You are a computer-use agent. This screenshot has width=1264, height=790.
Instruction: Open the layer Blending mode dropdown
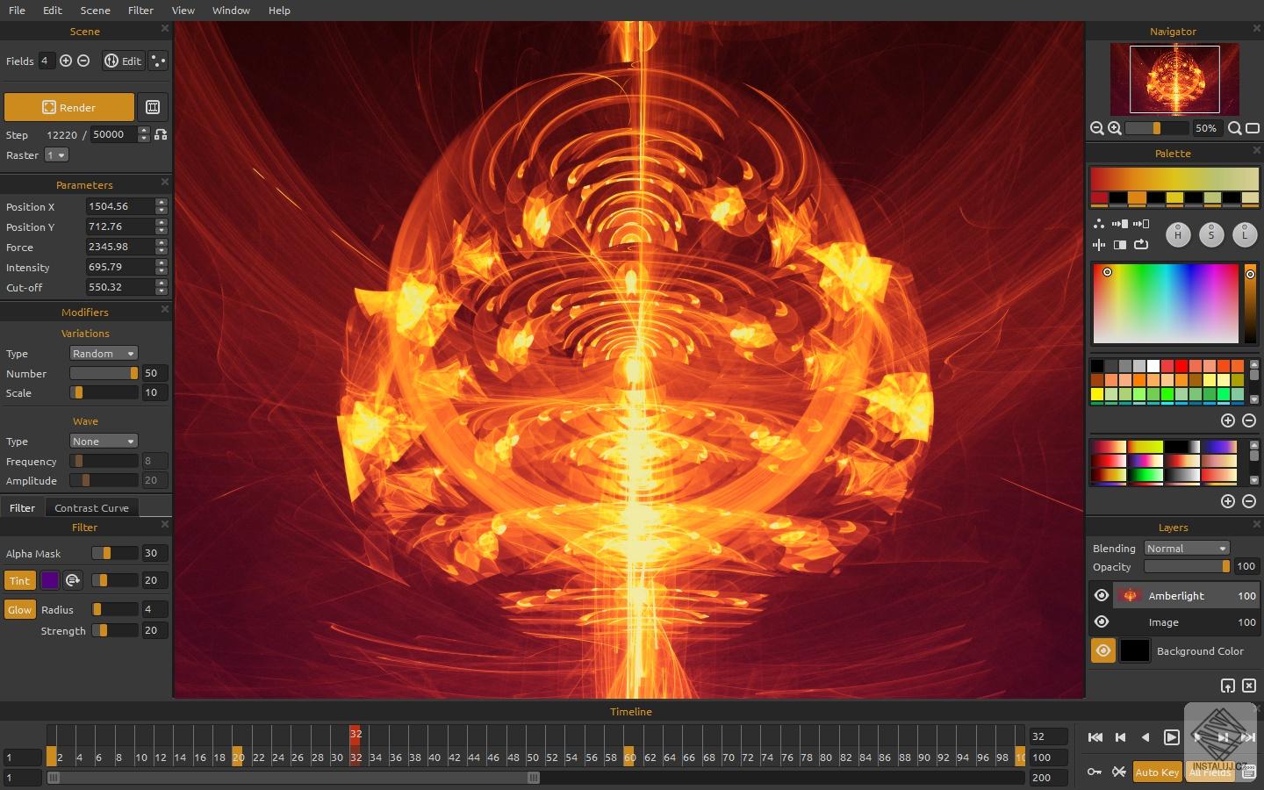[x=1187, y=548]
